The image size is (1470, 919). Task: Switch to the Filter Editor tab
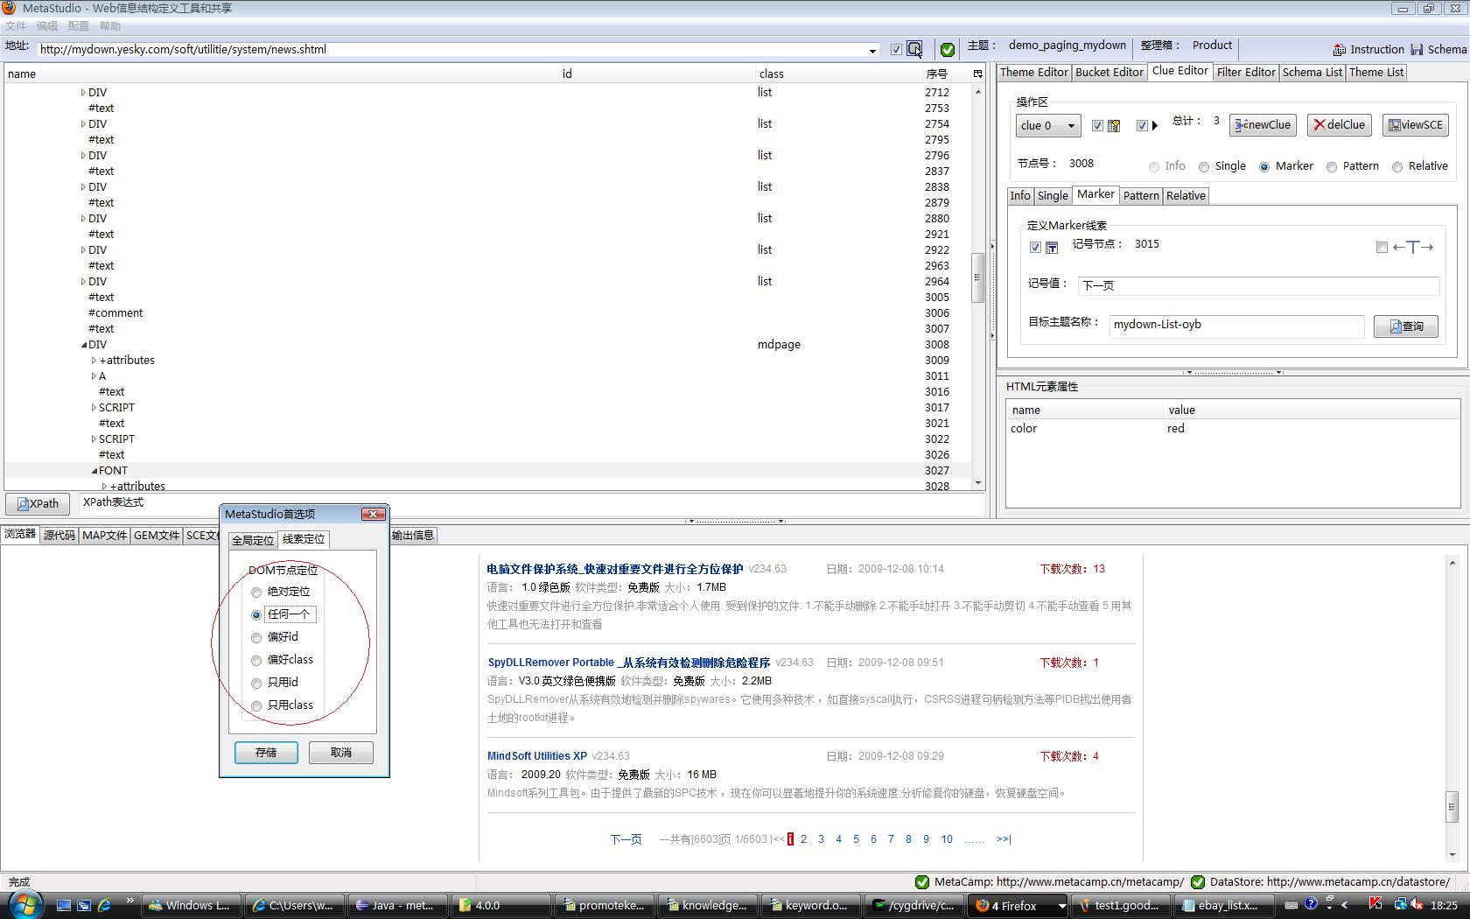point(1246,73)
